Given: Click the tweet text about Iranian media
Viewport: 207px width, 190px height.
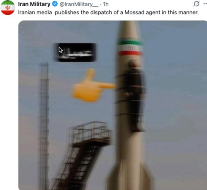Looking at the screenshot, I should 108,13.
